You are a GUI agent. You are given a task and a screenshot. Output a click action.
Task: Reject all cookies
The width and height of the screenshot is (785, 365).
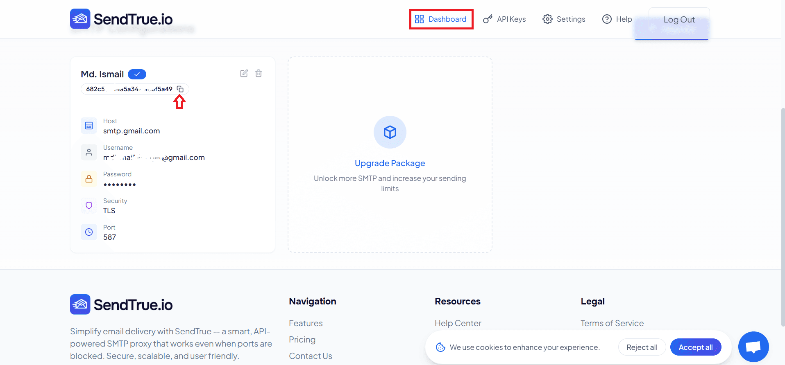642,347
